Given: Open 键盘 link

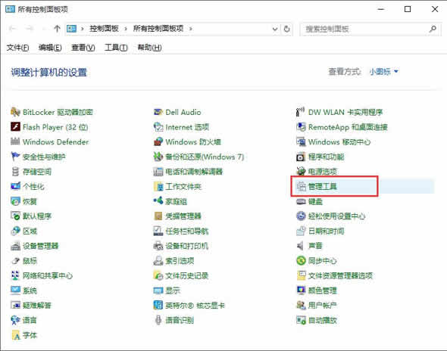Looking at the screenshot, I should (316, 201).
